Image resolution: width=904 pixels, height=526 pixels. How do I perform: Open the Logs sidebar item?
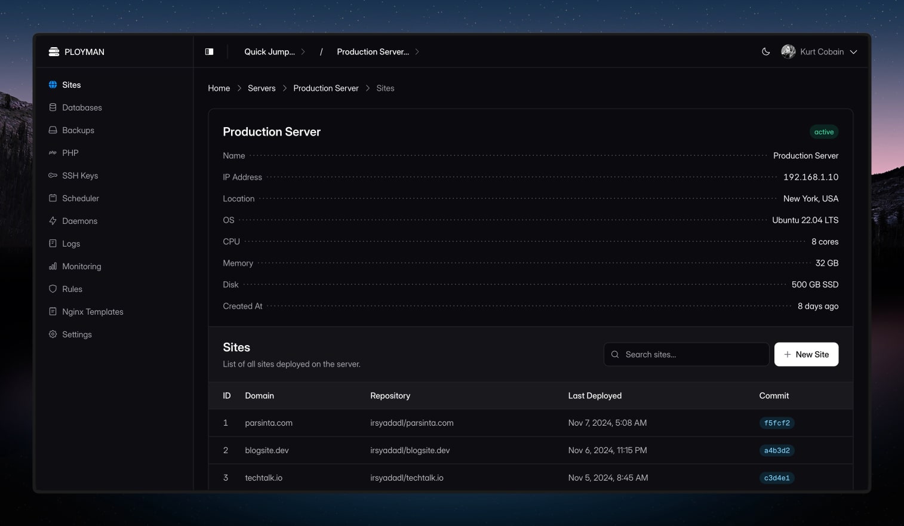[x=114, y=244]
